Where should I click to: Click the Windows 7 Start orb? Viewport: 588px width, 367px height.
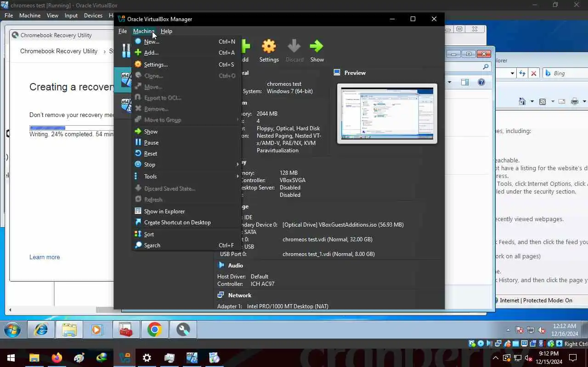coord(12,329)
